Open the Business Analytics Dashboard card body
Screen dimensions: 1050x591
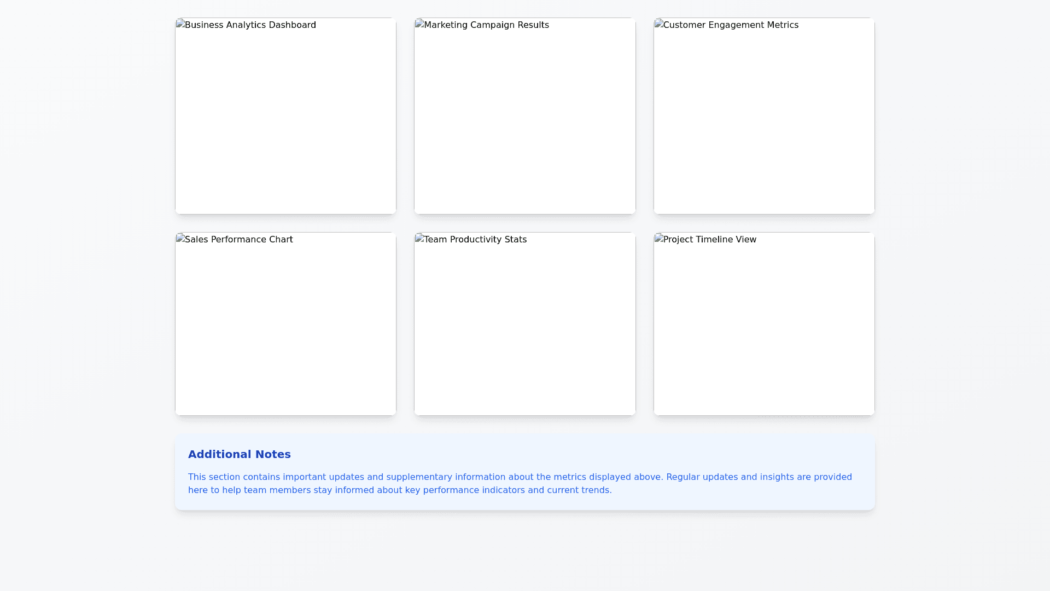285,120
